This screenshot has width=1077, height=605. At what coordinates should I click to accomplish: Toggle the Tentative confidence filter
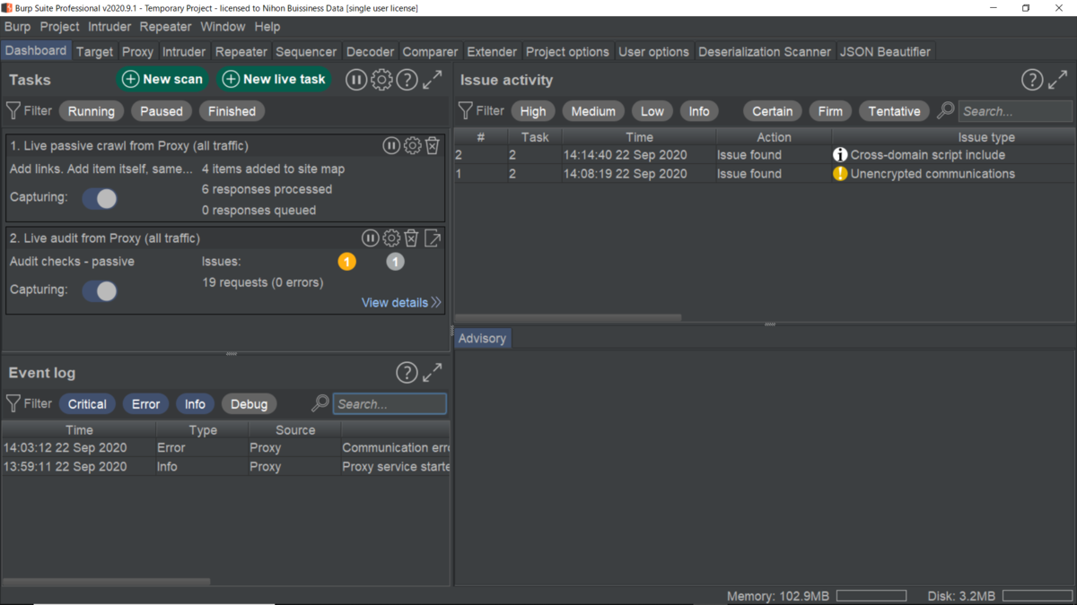click(x=894, y=111)
